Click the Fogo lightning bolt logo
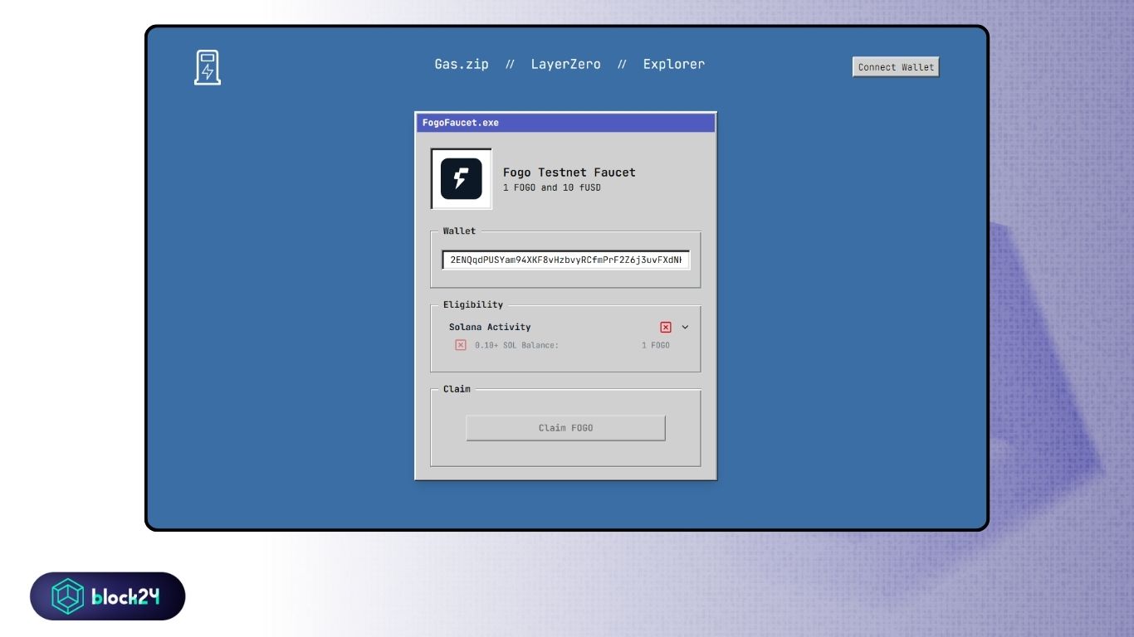 pos(461,178)
